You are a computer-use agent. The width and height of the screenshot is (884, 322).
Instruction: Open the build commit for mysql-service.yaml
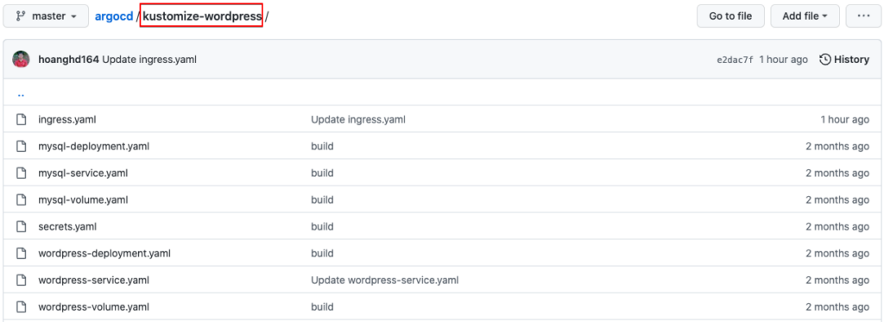322,174
